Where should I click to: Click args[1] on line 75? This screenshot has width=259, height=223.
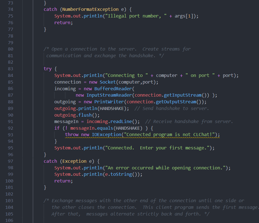(184, 16)
